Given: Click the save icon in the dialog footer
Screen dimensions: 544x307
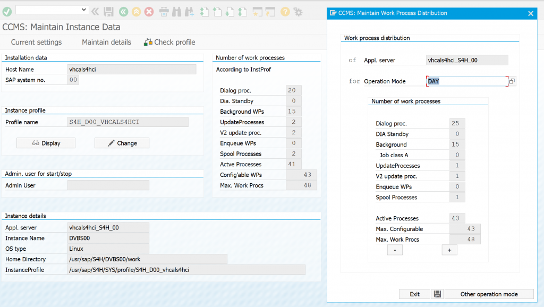Looking at the screenshot, I should 437,294.
